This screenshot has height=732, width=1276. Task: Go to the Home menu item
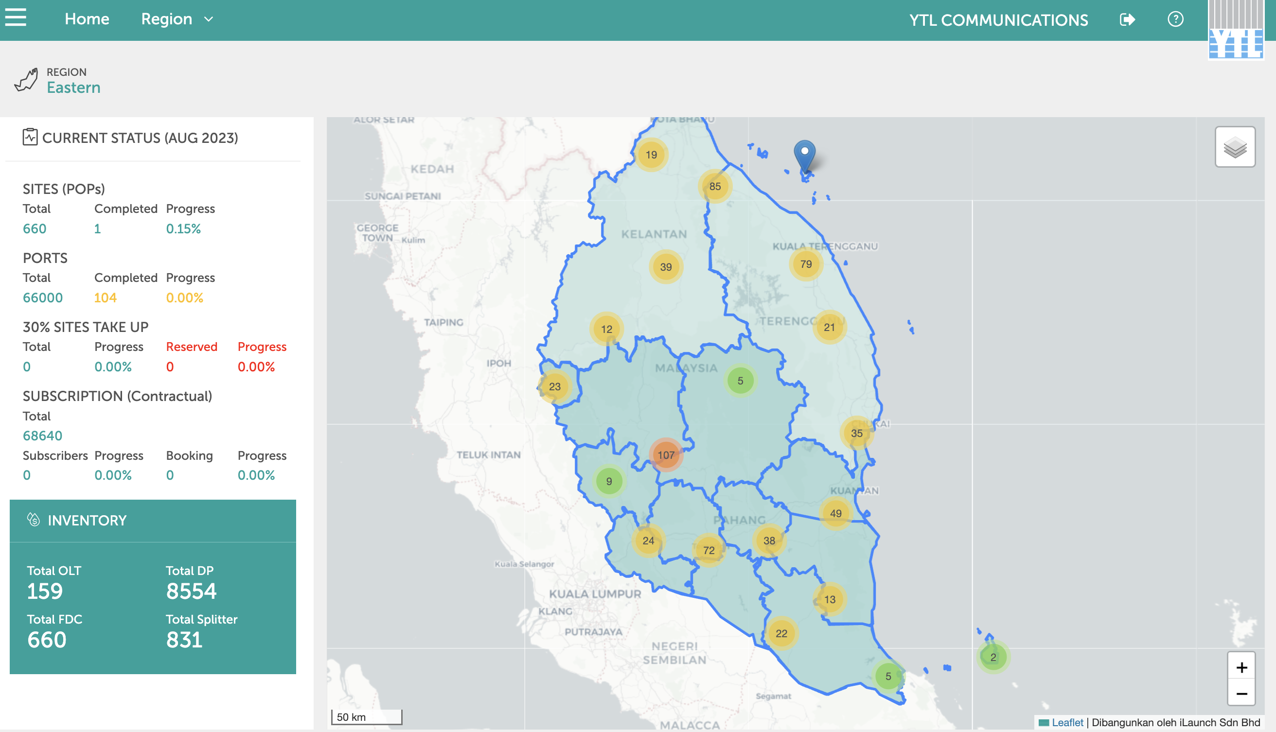[x=87, y=19]
